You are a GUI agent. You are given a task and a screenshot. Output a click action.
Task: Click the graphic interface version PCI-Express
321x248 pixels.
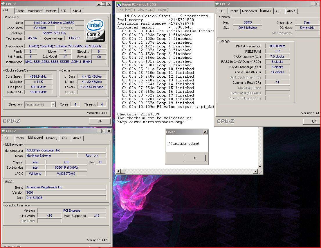tap(72, 210)
